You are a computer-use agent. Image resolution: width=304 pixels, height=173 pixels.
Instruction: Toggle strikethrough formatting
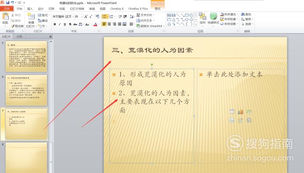coord(75,24)
